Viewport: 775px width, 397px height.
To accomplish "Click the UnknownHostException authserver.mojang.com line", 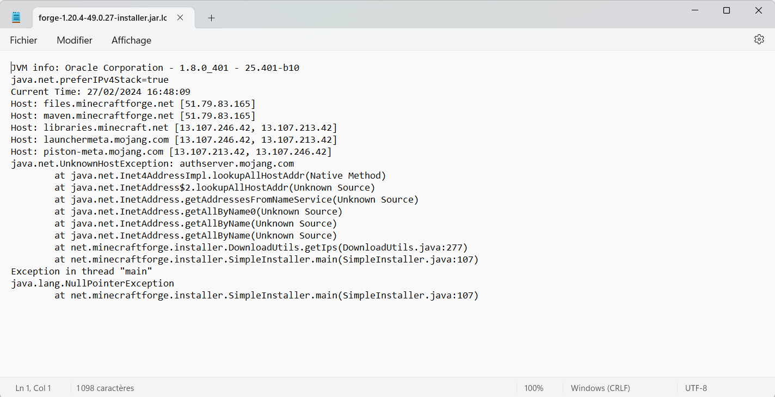I will (x=152, y=164).
